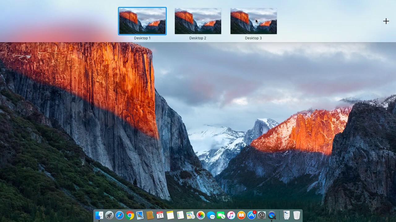Open iTunes music note icon
Screen dimensions: 396x222
pyautogui.click(x=231, y=215)
